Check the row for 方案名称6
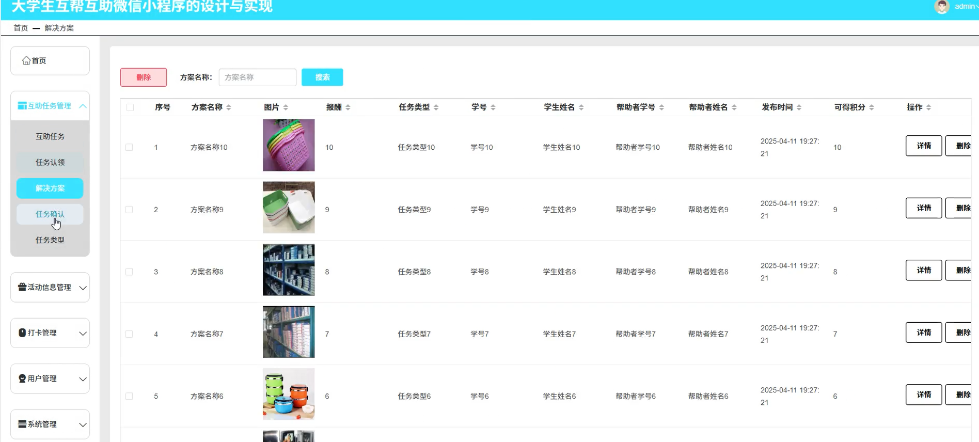979x442 pixels. click(x=129, y=397)
